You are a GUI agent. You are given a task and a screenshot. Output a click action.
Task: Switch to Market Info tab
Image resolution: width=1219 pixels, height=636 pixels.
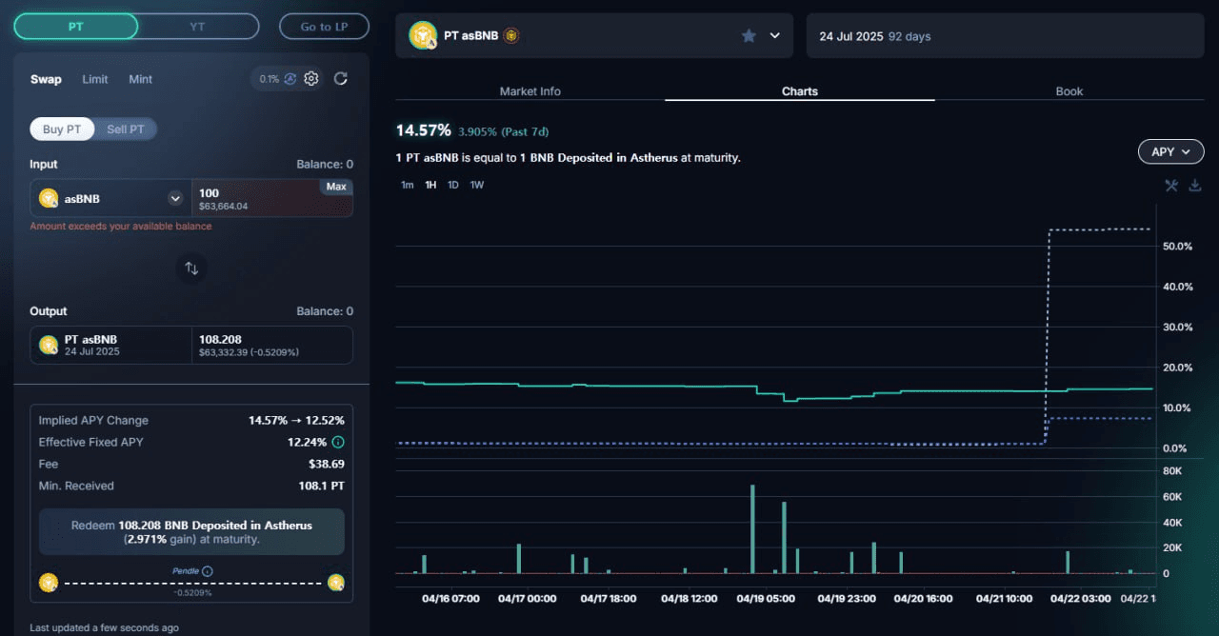pyautogui.click(x=530, y=91)
